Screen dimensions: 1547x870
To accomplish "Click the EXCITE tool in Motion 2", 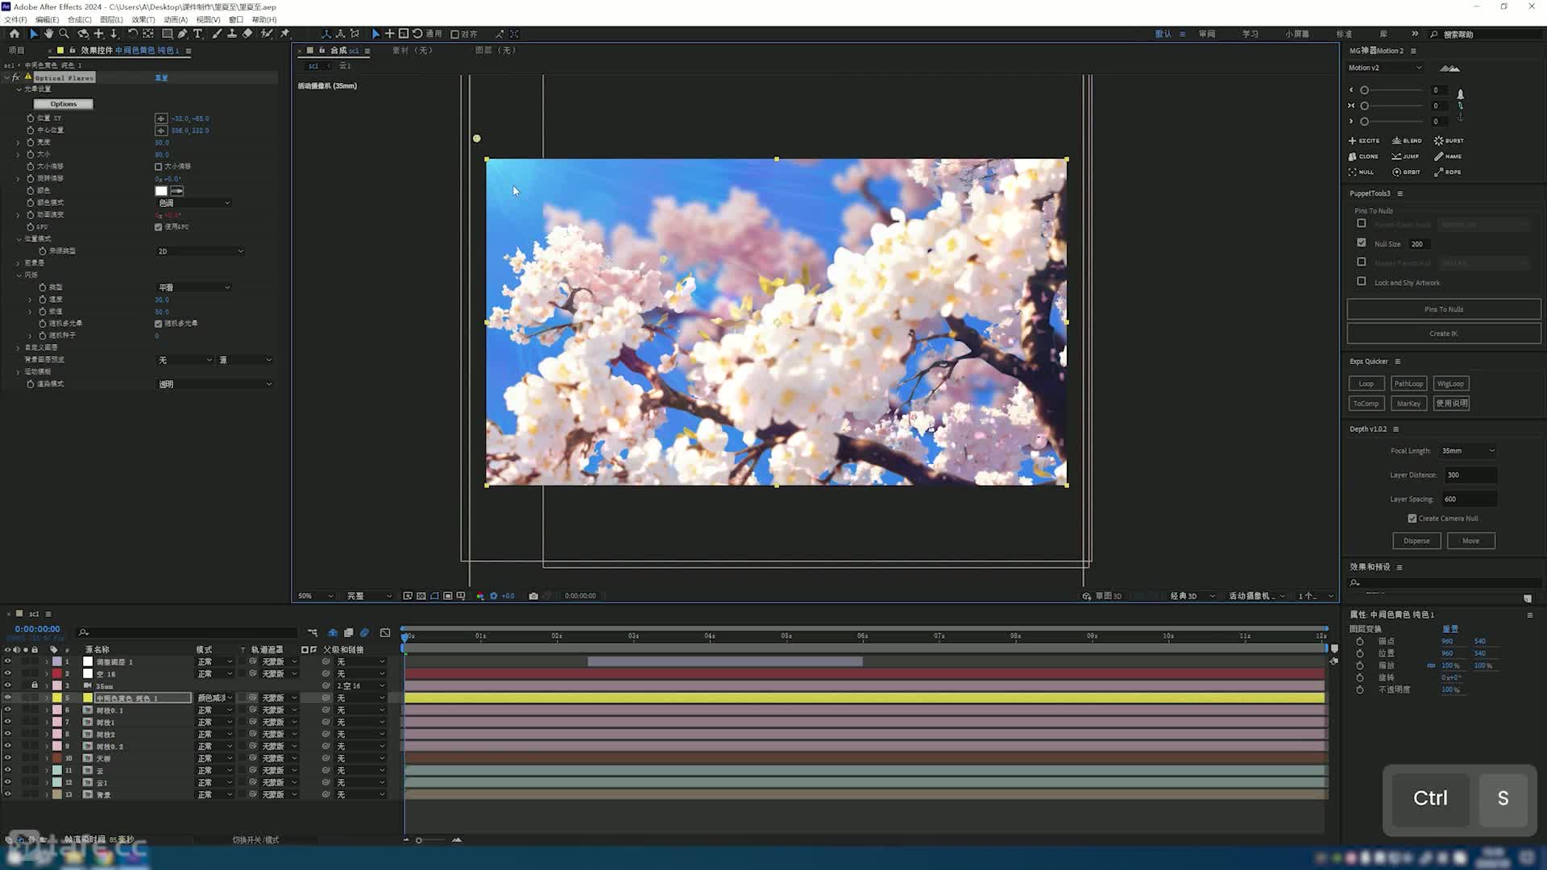I will coord(1364,141).
